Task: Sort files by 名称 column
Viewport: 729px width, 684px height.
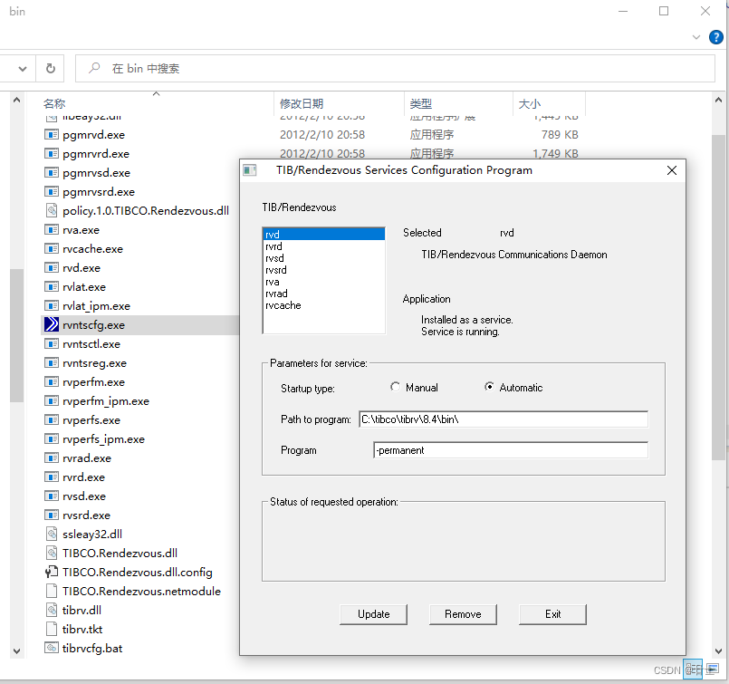Action: pyautogui.click(x=54, y=103)
